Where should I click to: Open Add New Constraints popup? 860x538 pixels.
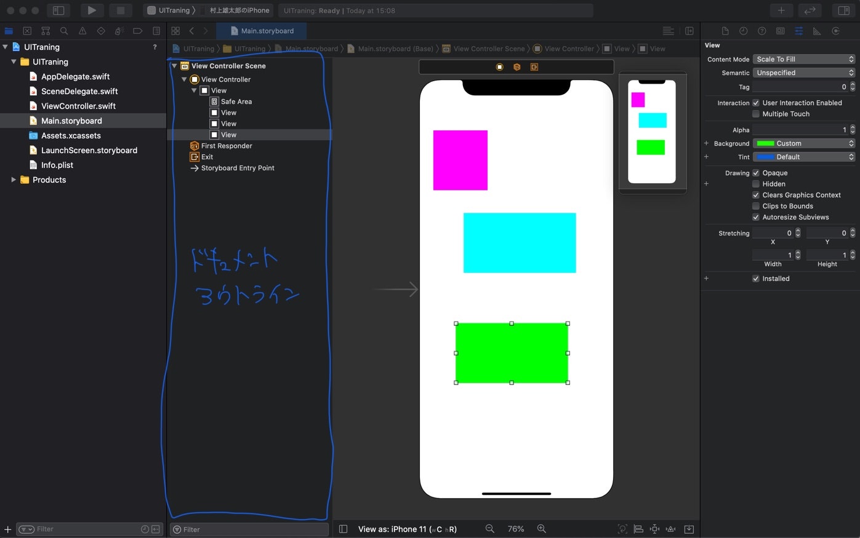pos(655,529)
